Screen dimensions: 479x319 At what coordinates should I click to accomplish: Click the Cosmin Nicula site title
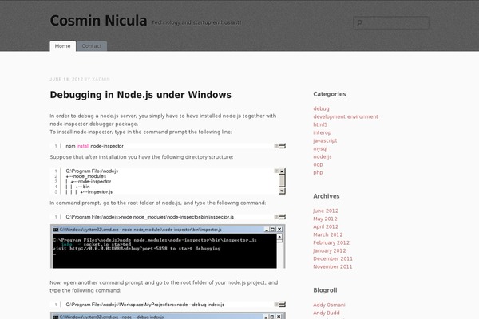pyautogui.click(x=98, y=21)
